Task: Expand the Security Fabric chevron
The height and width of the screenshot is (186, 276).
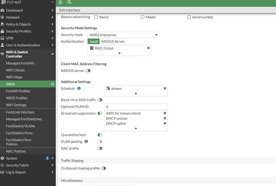Action: click(52, 165)
